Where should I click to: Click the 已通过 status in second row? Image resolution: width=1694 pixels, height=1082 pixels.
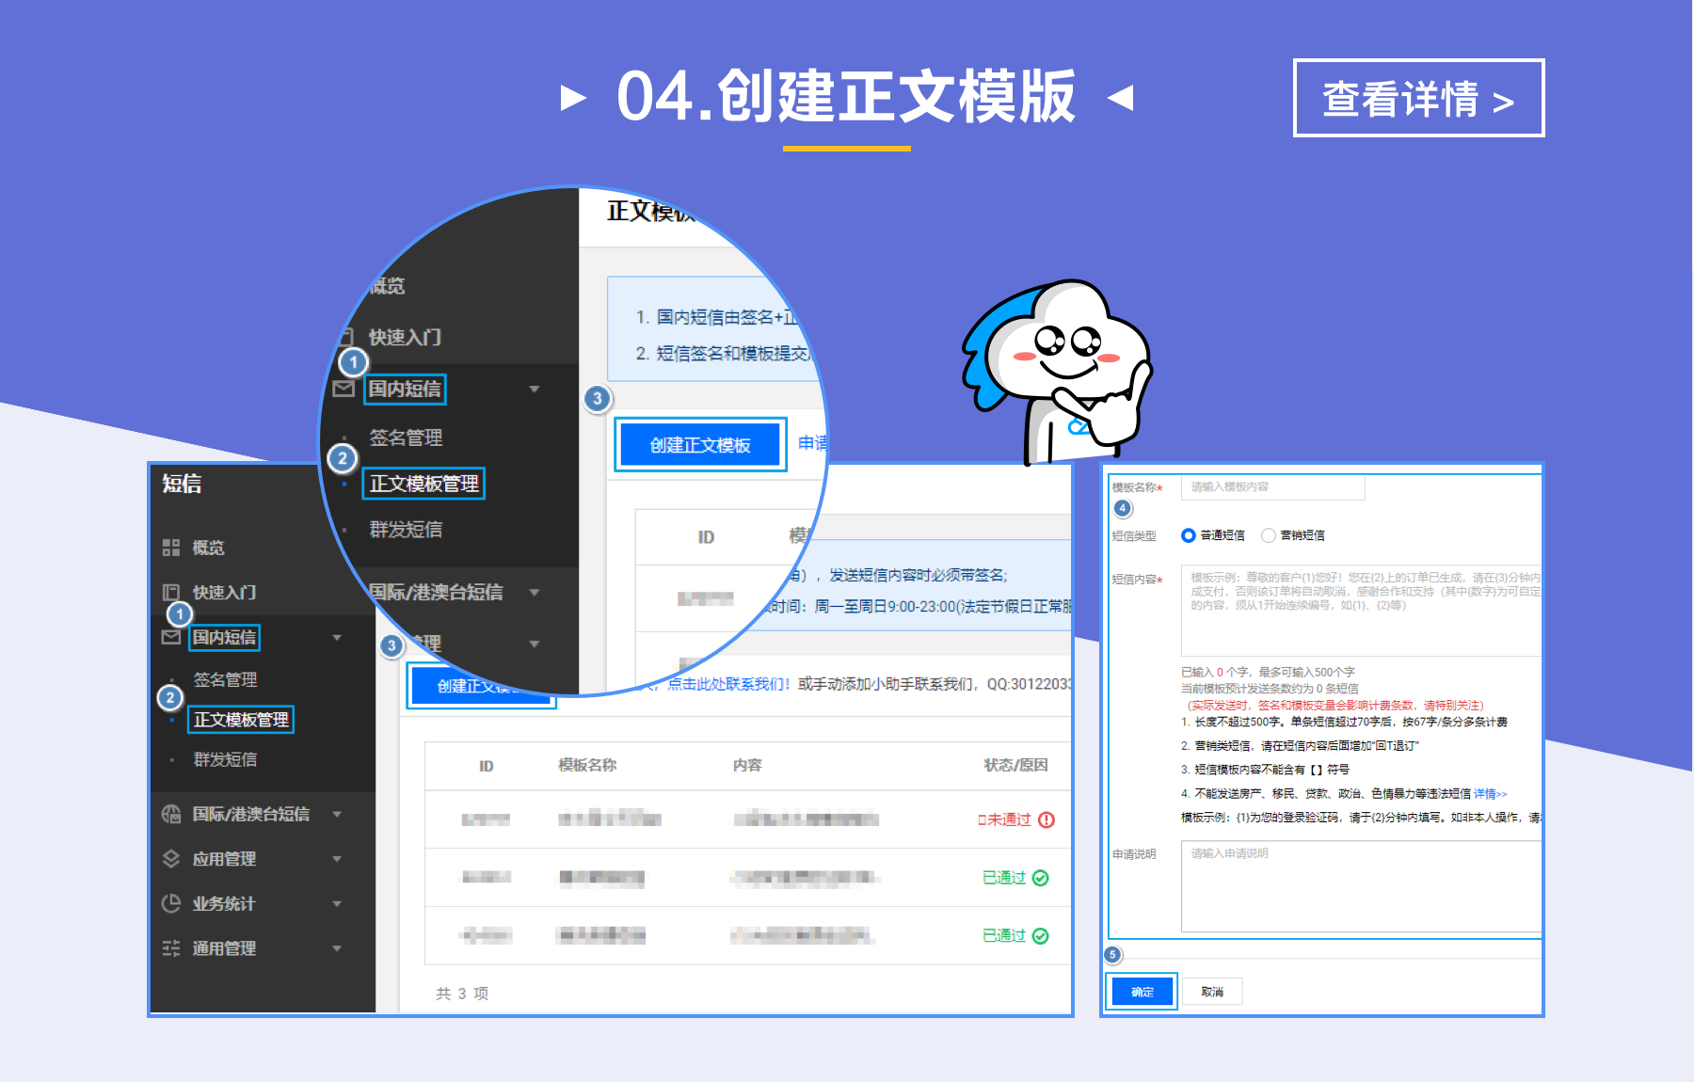click(x=1004, y=878)
